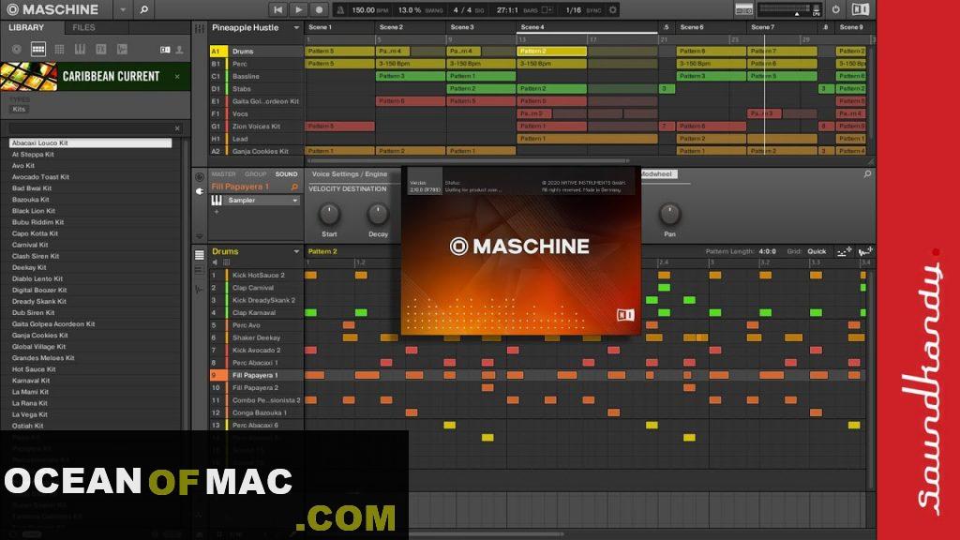Toggle factory content icon in browser

coord(165,50)
